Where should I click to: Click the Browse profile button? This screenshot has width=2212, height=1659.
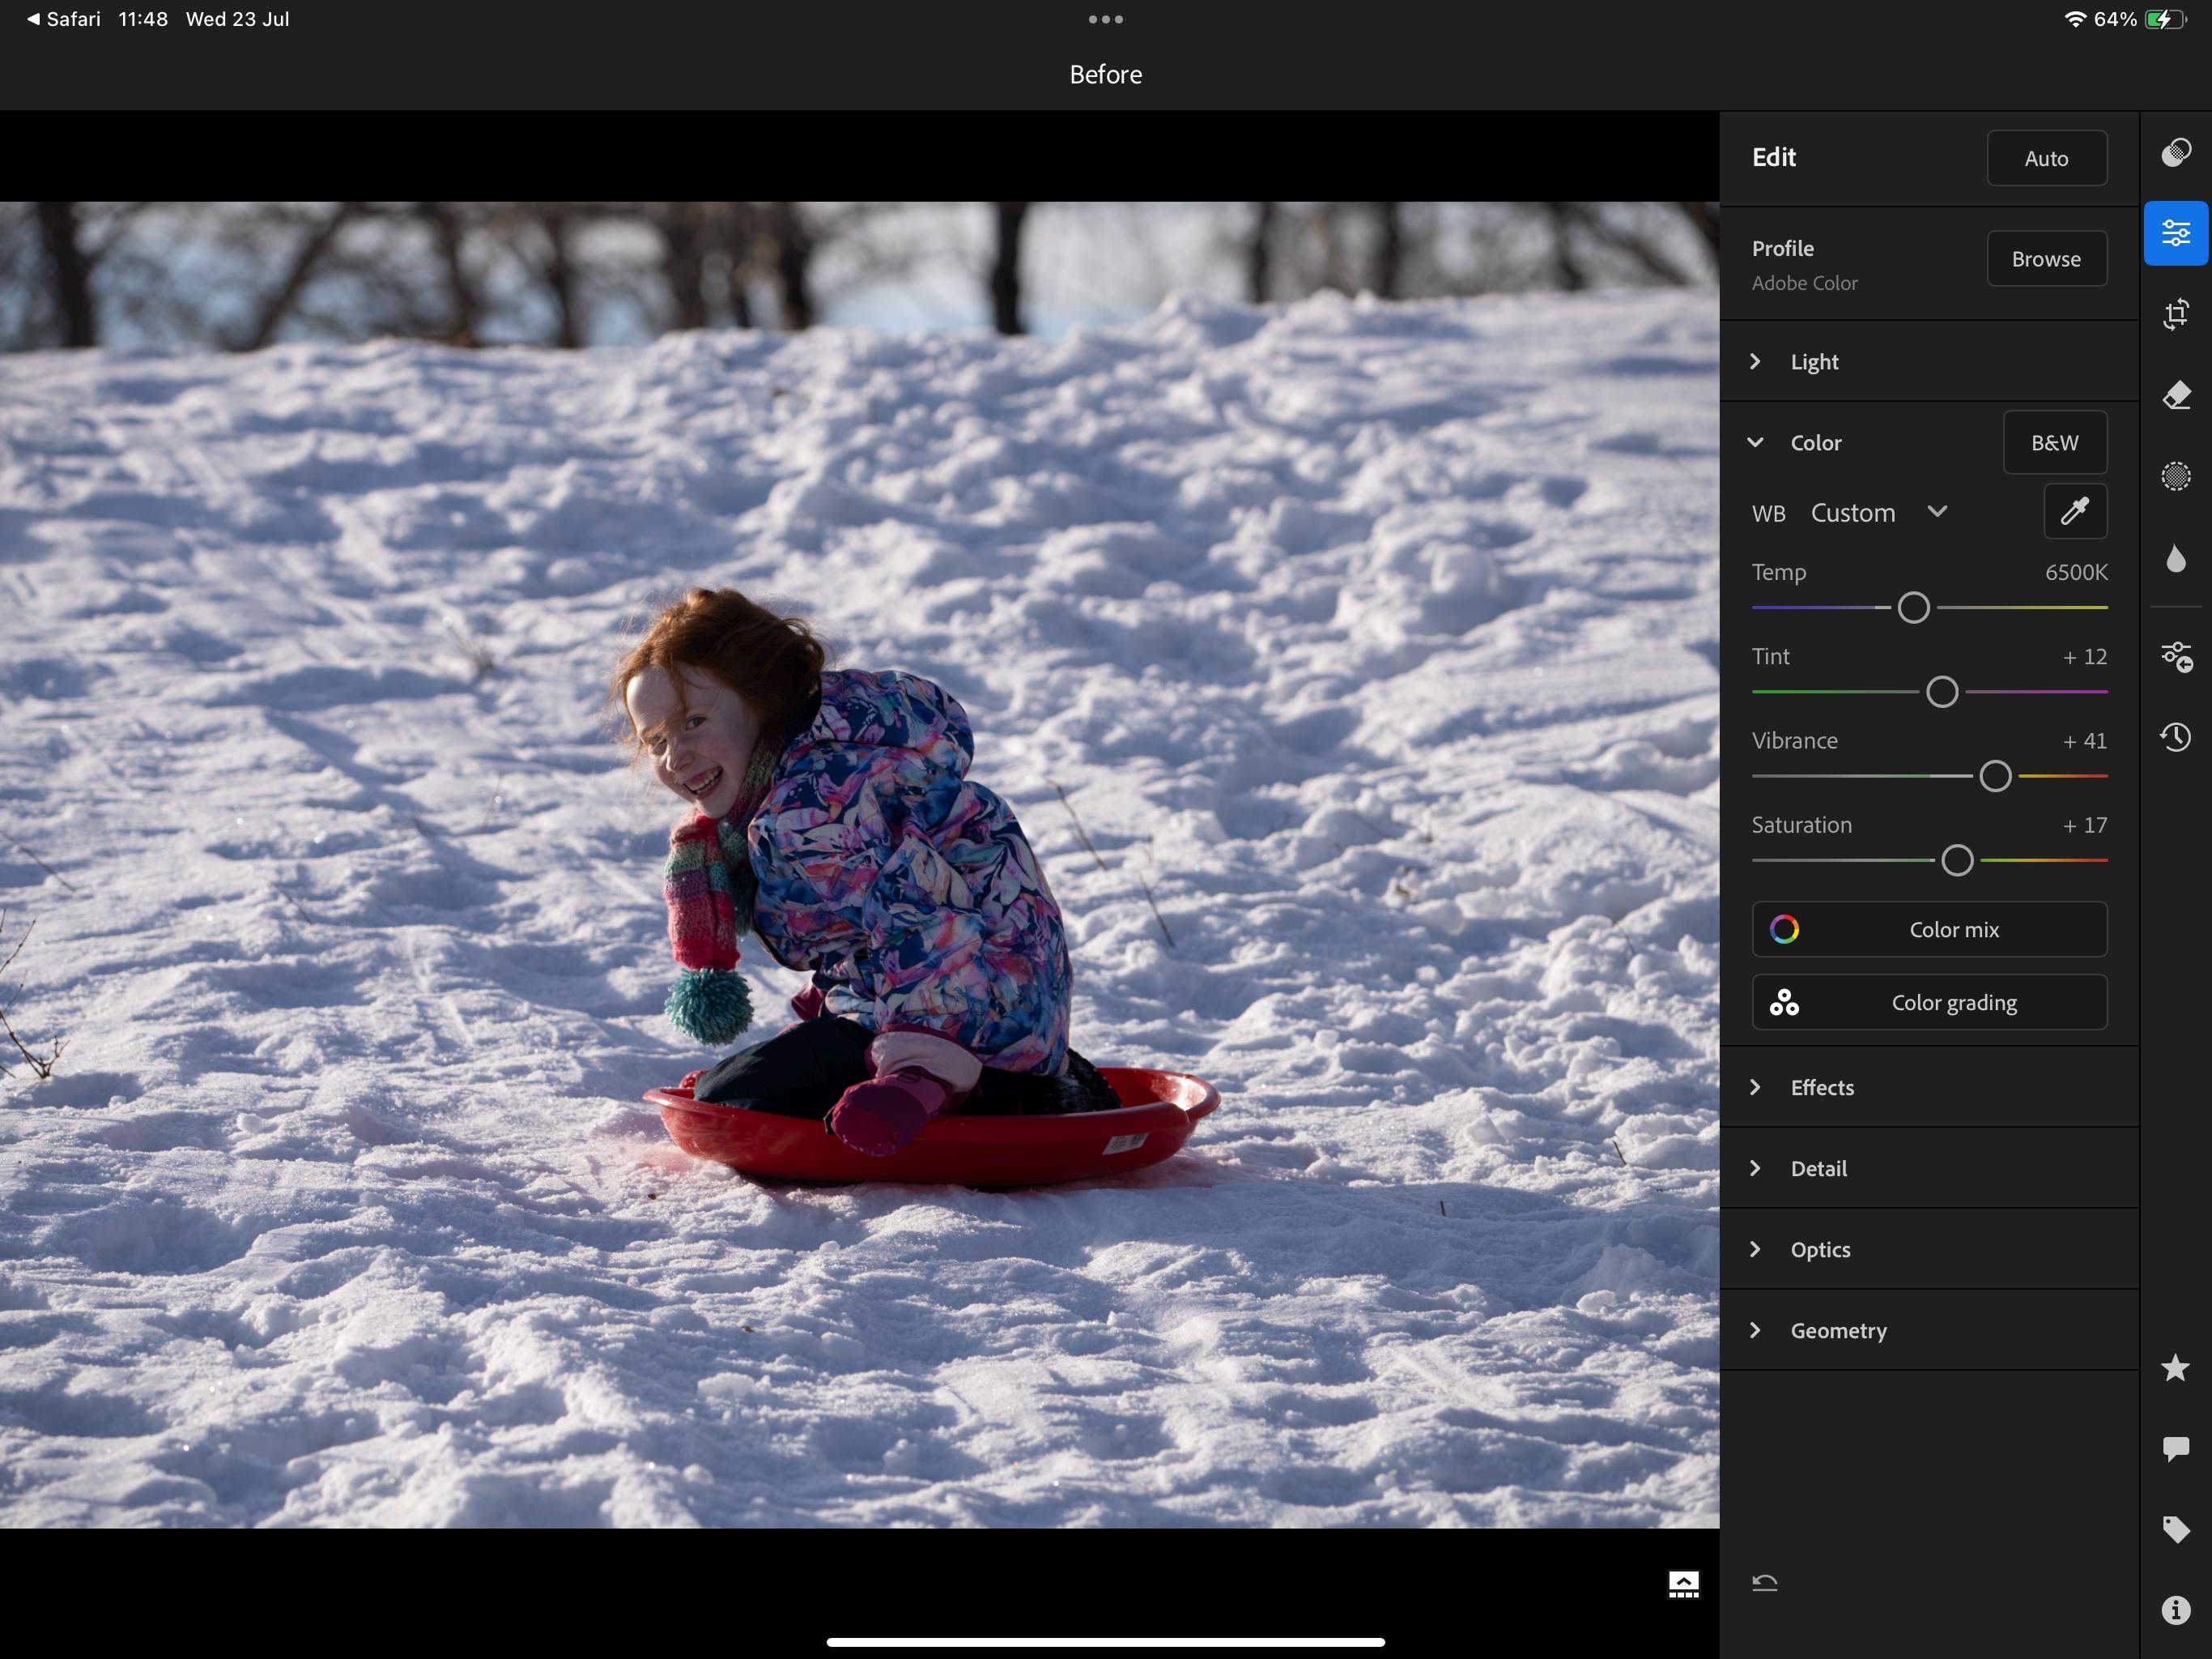2047,259
